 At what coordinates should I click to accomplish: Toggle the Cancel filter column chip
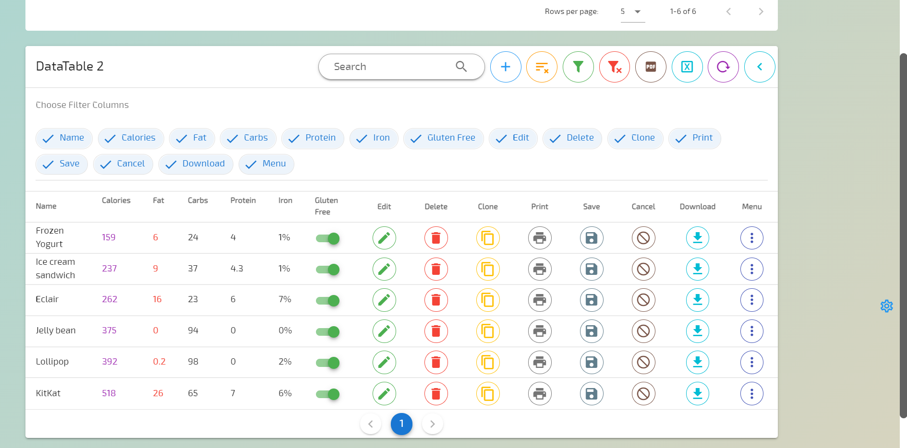coord(123,164)
